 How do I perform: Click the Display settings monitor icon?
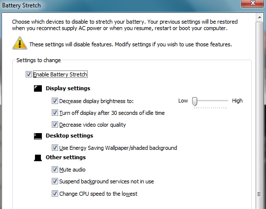click(38, 88)
